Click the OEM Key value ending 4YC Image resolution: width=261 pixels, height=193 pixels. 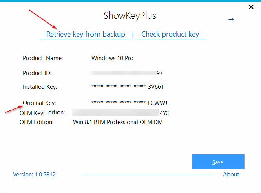click(120, 113)
